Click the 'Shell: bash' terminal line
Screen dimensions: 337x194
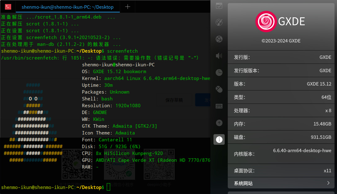97,99
